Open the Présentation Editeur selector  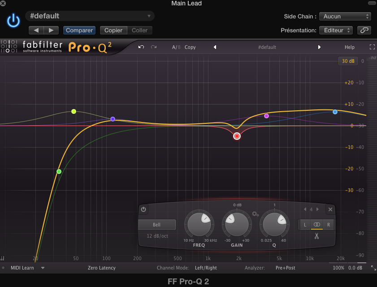pyautogui.click(x=336, y=30)
